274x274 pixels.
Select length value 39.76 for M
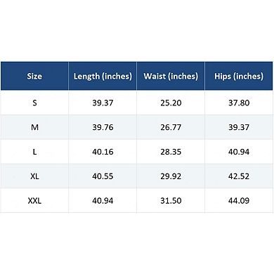click(x=103, y=127)
